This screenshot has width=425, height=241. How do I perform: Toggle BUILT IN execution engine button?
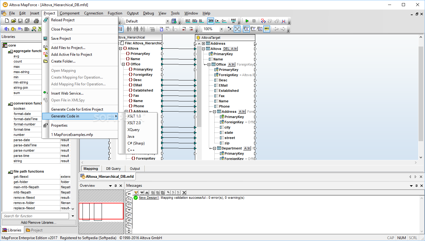click(x=233, y=21)
